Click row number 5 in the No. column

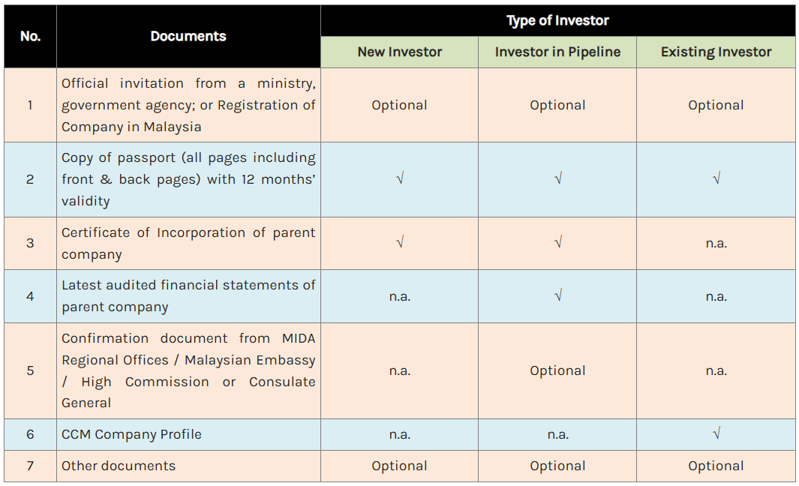click(30, 370)
